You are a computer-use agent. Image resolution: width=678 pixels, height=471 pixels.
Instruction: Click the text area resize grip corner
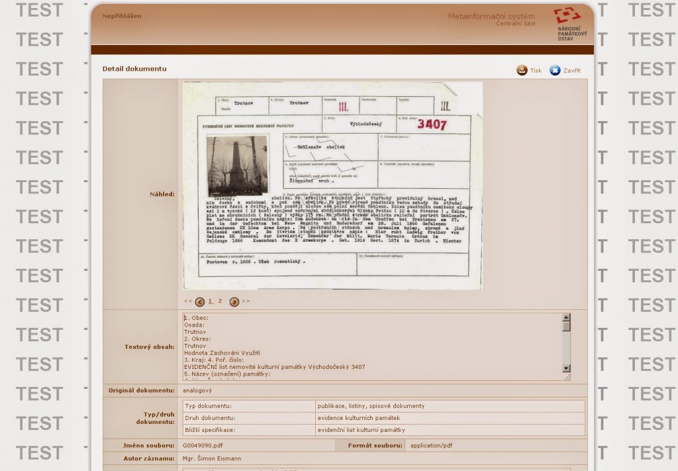567,378
